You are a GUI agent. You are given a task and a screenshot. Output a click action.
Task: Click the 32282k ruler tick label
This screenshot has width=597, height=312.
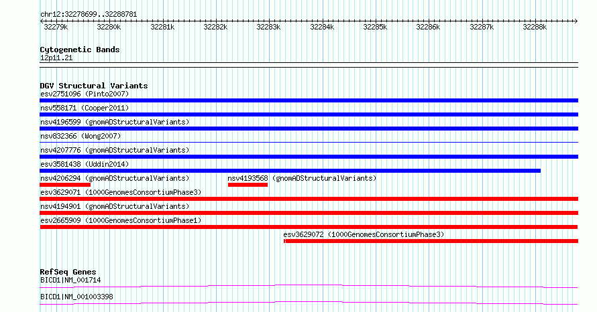click(x=215, y=27)
